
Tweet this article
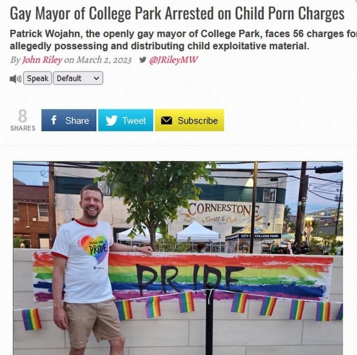coord(125,120)
